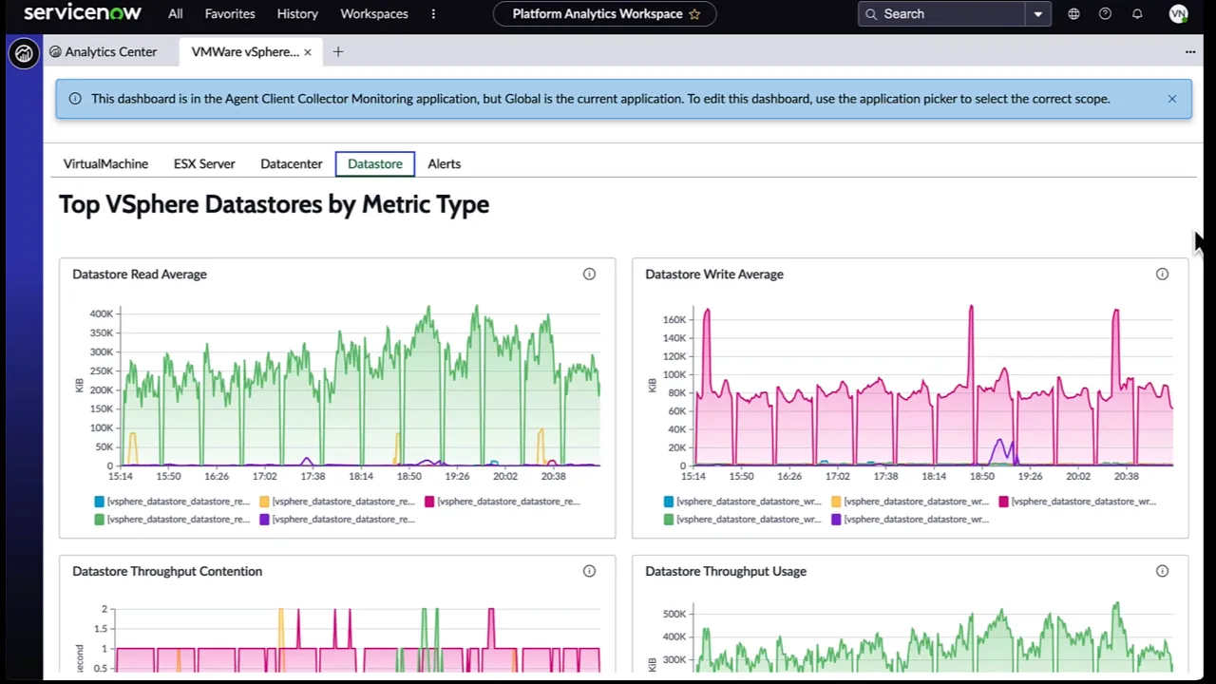The width and height of the screenshot is (1216, 684).
Task: Toggle blue series in Read Average legend
Action: [x=172, y=501]
